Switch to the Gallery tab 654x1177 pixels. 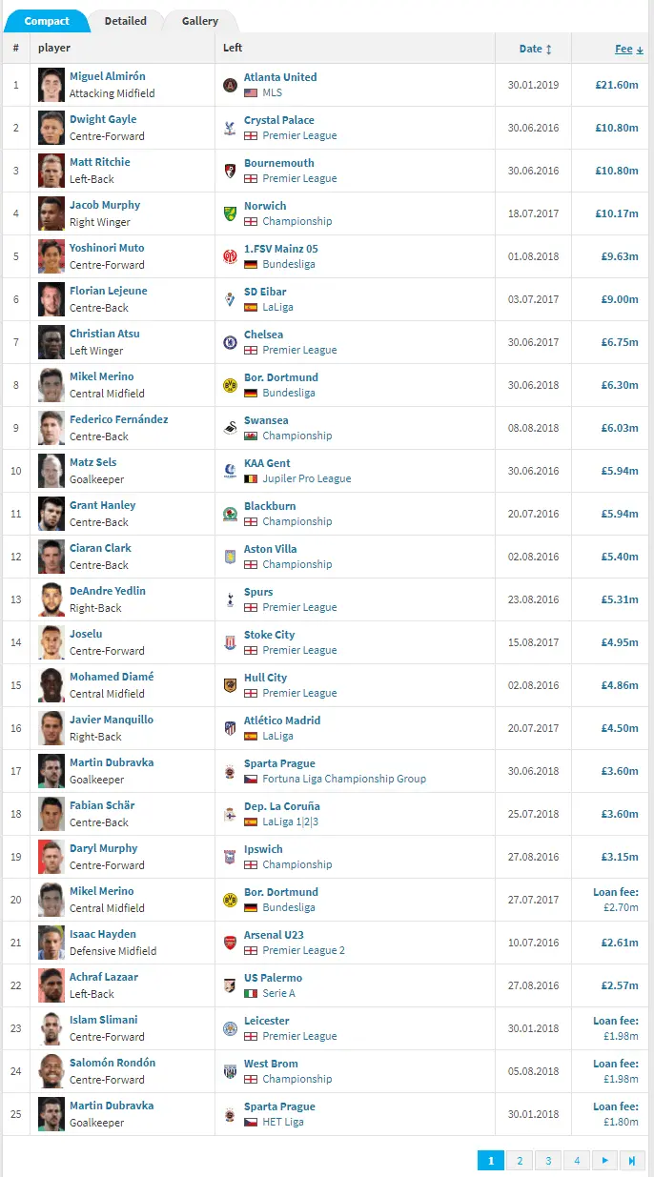pos(200,21)
